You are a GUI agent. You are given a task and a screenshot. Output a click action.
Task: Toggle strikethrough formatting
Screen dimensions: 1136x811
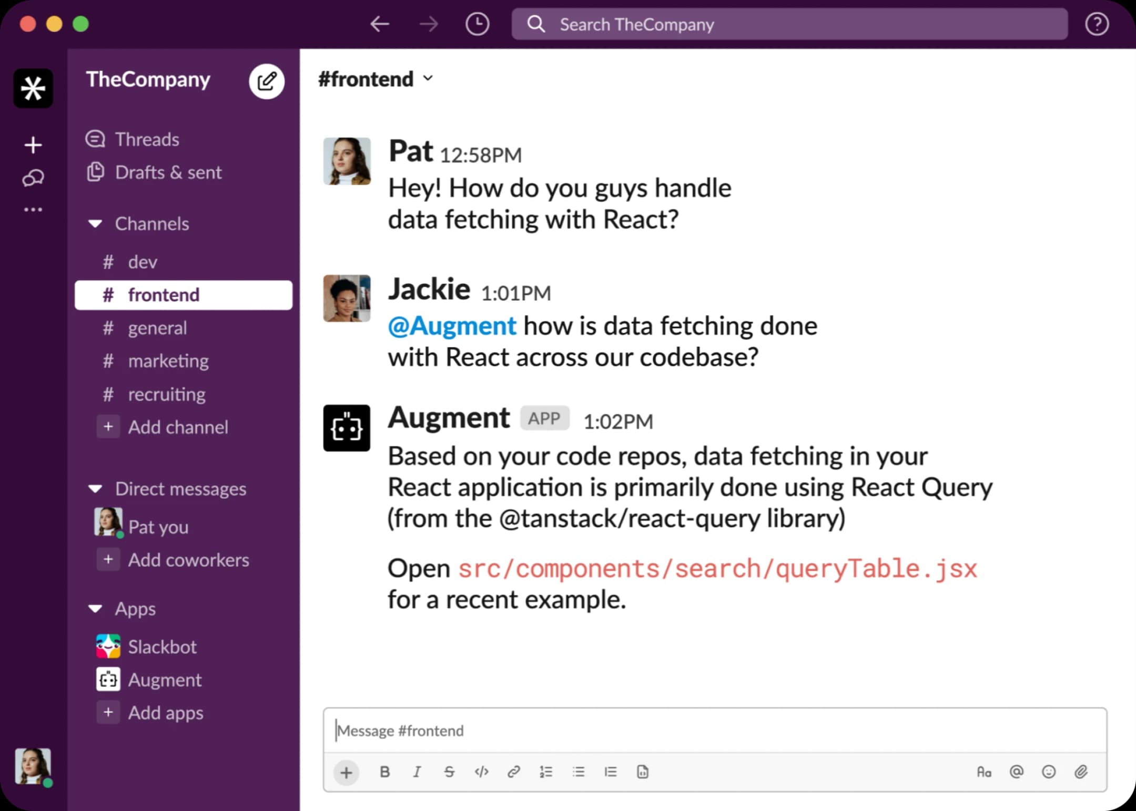pyautogui.click(x=449, y=772)
